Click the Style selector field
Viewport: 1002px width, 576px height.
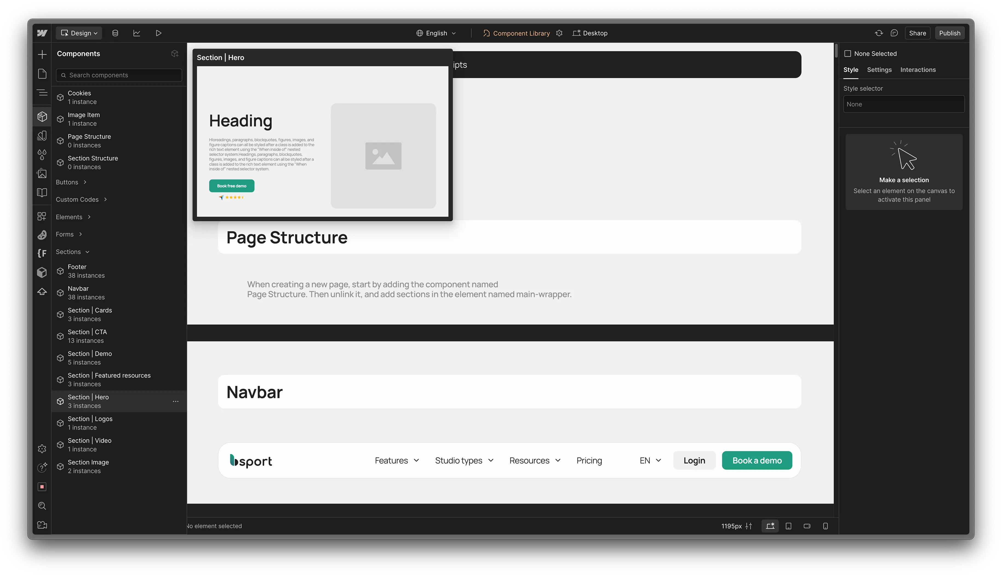(904, 104)
